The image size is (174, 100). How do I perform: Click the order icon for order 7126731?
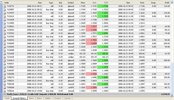click(4, 6)
